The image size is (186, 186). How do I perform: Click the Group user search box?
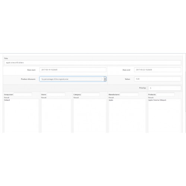(23, 94)
